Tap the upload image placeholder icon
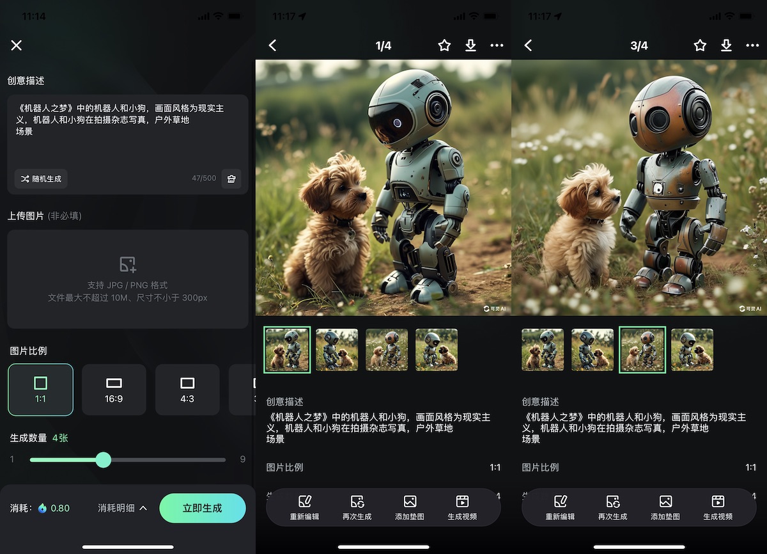The image size is (767, 554). pos(128,265)
